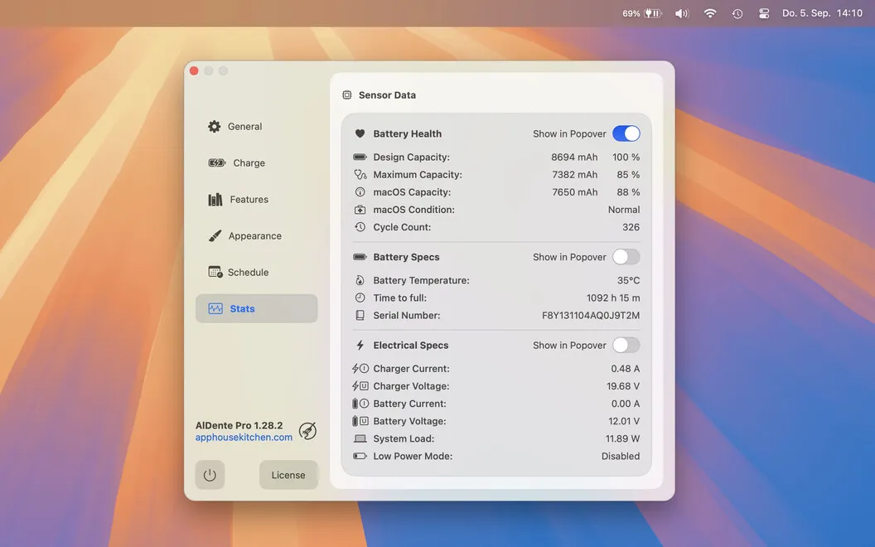875x547 pixels.
Task: Click the Maximum Capacity stethoscope icon
Action: (360, 174)
